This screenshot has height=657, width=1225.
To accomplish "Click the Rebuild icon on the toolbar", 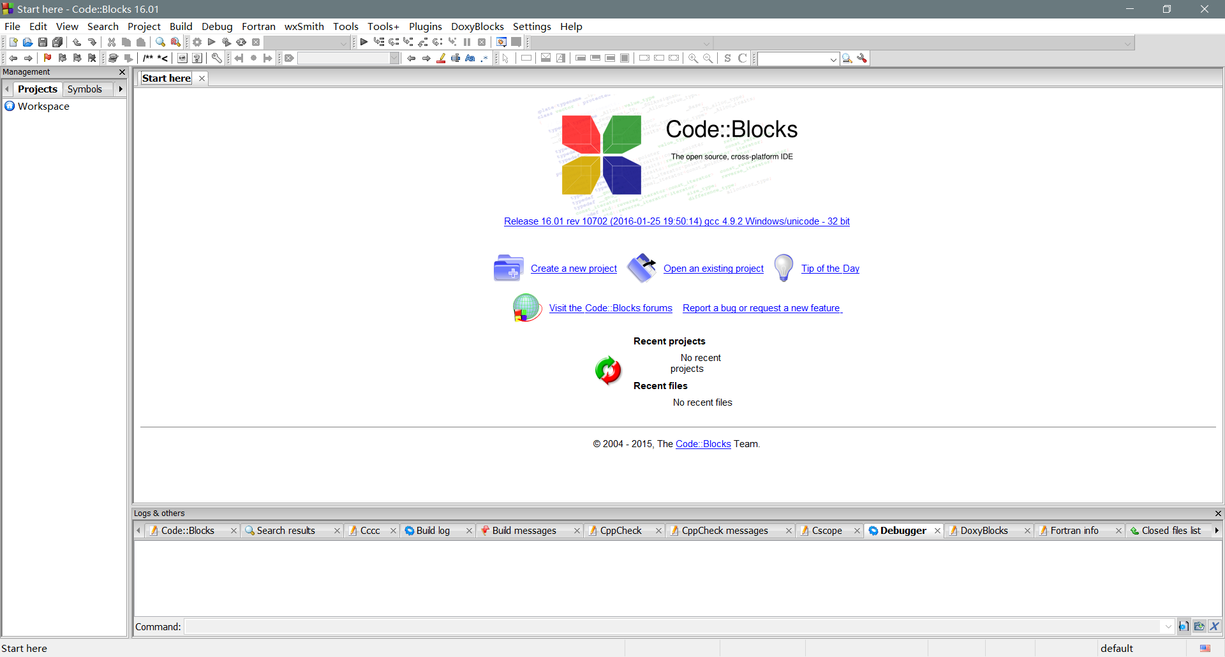I will coord(241,42).
